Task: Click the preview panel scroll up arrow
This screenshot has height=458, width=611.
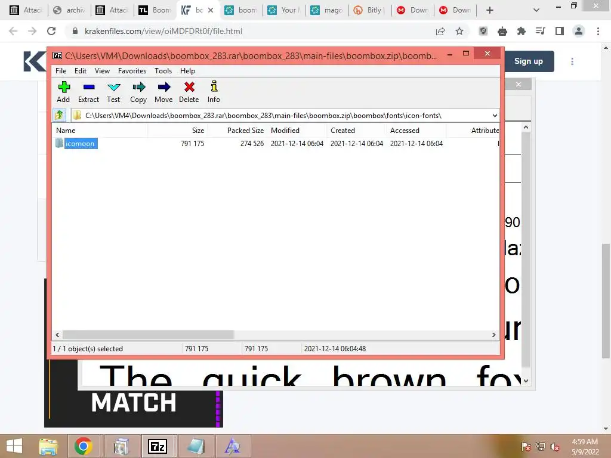Action: tap(526, 127)
